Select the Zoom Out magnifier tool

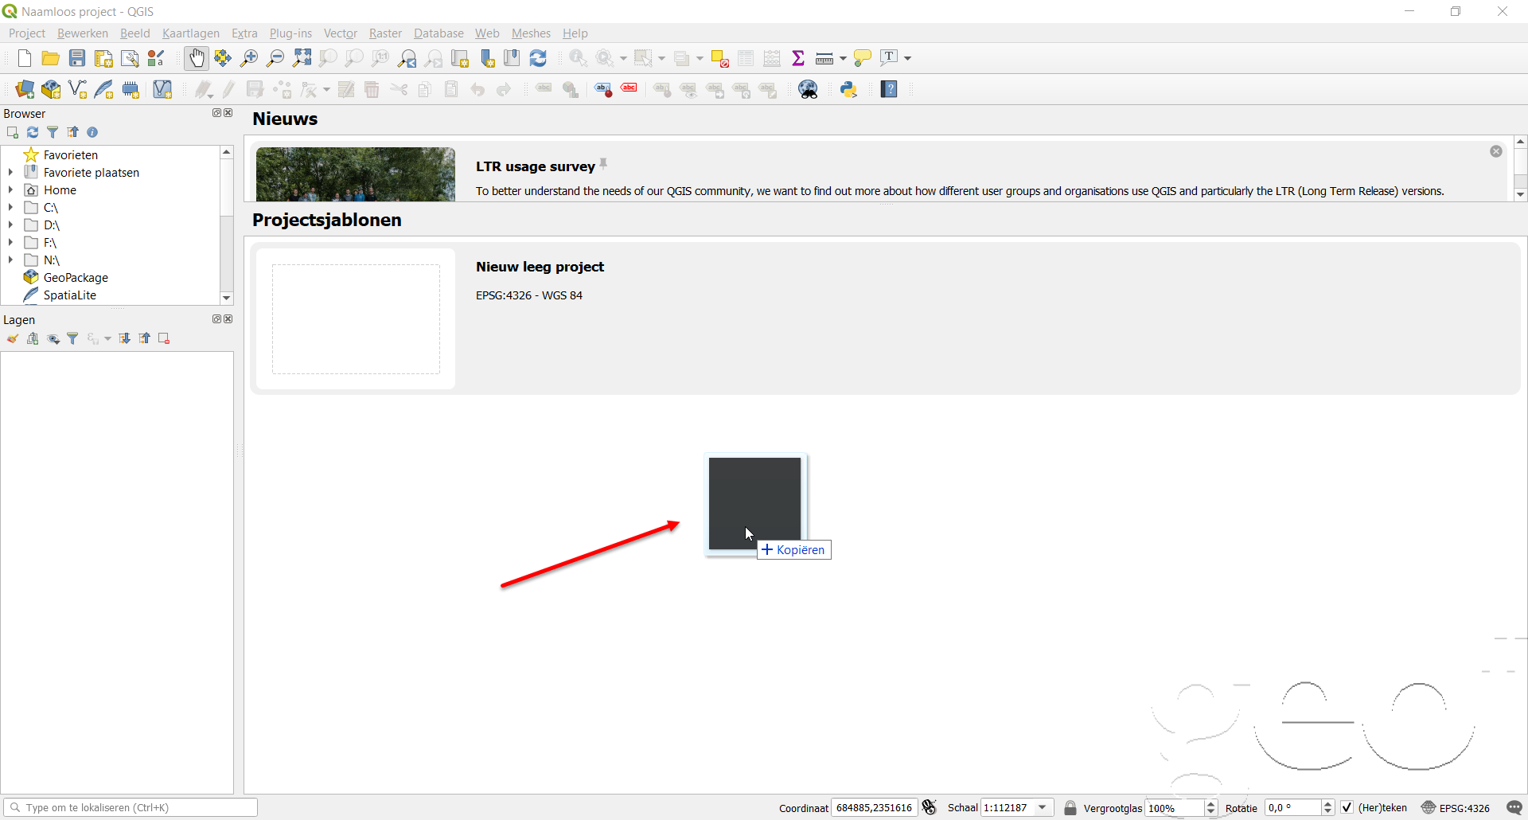tap(275, 58)
